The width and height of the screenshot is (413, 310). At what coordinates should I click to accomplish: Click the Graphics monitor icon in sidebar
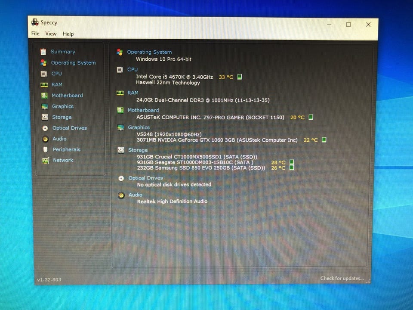coord(45,106)
